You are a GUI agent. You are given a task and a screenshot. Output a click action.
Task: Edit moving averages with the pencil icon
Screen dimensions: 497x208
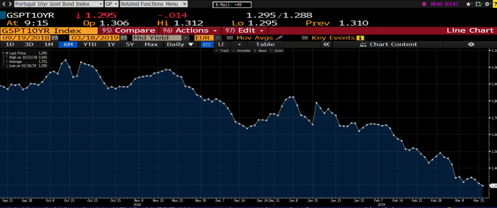pos(279,38)
